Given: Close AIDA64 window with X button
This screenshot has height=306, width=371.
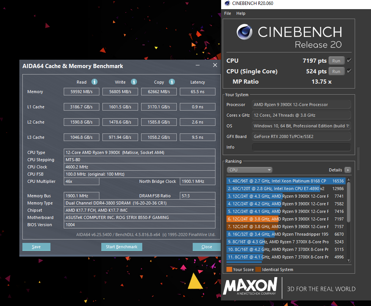Looking at the screenshot, I should pyautogui.click(x=215, y=65).
